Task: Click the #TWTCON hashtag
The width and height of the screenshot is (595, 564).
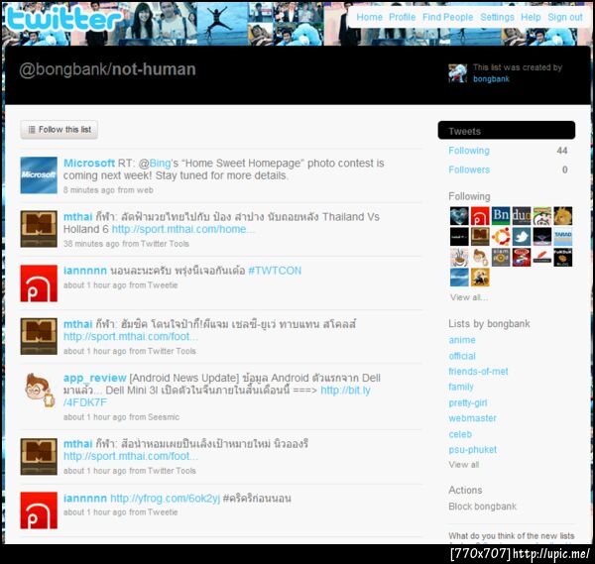Action: pos(275,271)
